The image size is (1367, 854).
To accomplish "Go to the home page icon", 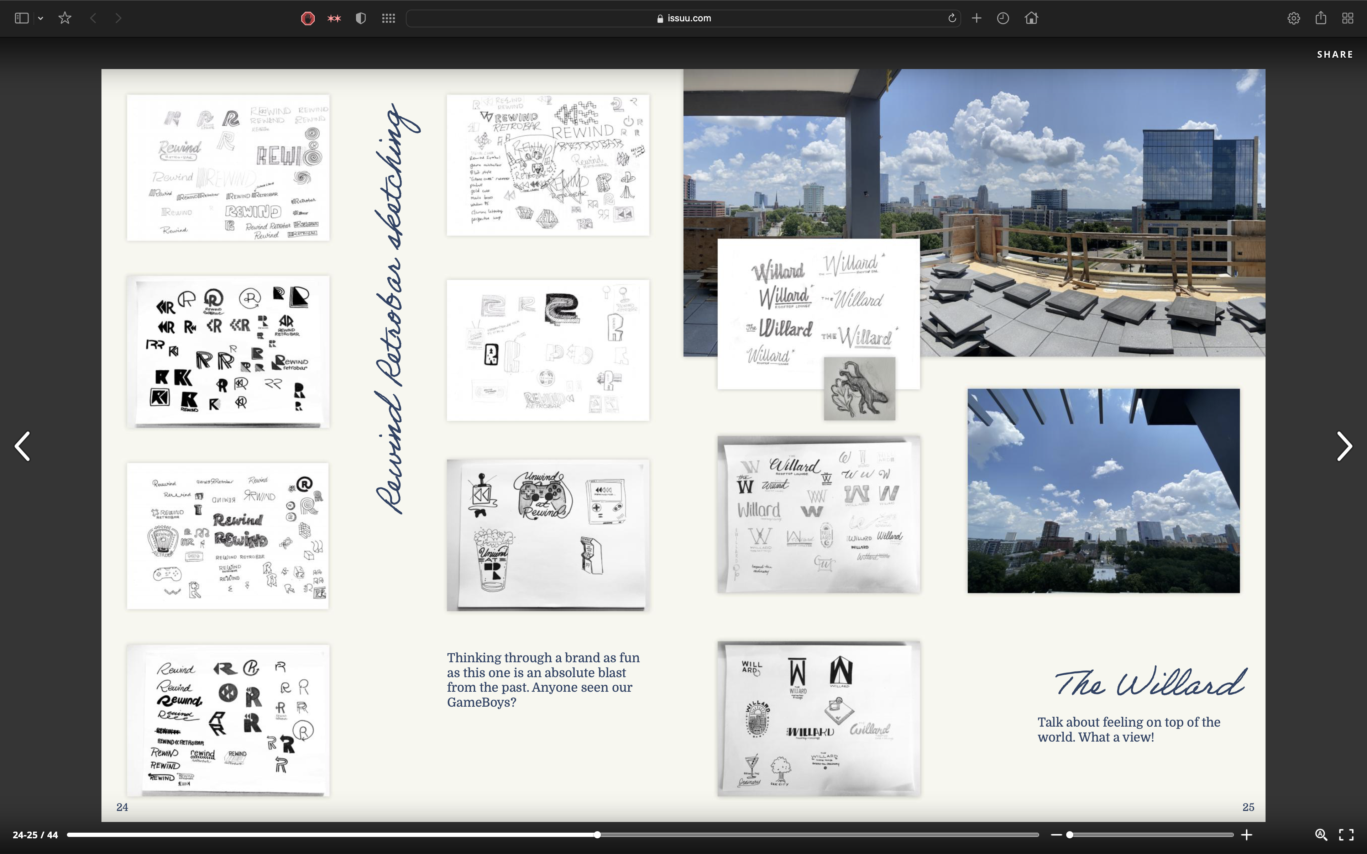I will pos(1031,18).
